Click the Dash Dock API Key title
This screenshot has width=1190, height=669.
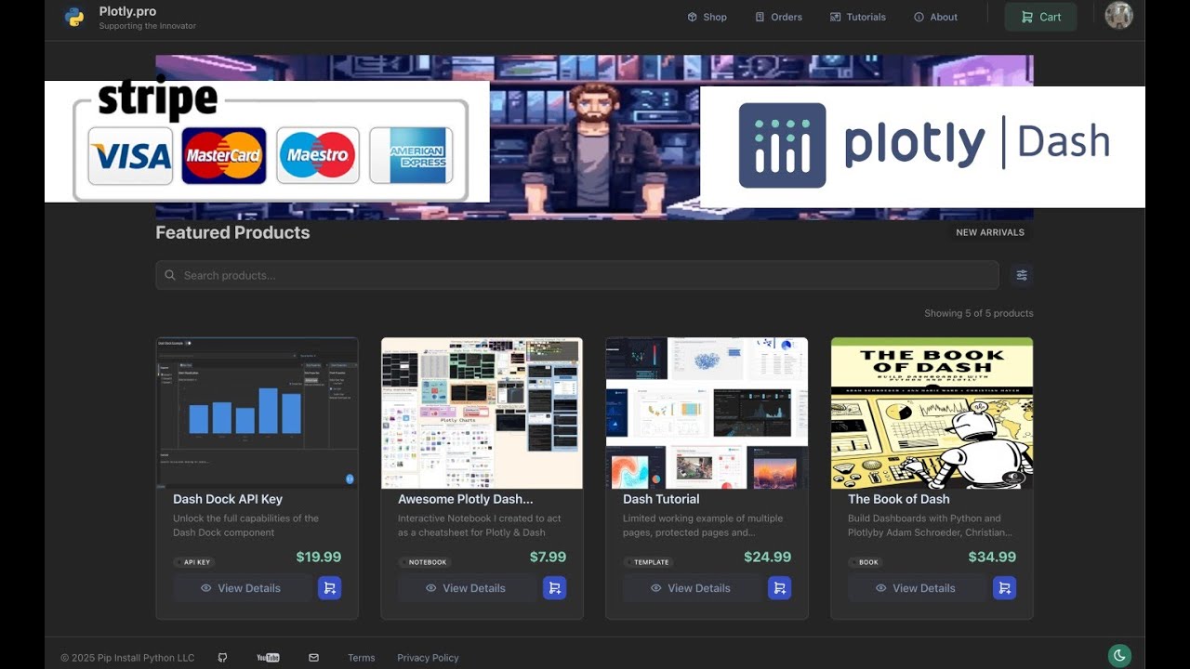228,499
